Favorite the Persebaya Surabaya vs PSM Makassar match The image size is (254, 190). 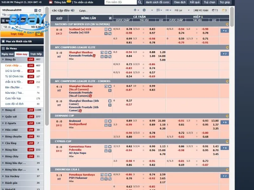pos(110,175)
